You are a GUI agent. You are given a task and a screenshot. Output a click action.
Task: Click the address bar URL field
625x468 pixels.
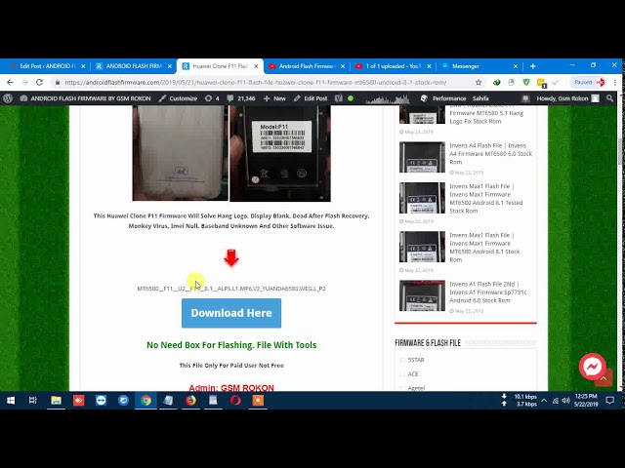pyautogui.click(x=255, y=82)
